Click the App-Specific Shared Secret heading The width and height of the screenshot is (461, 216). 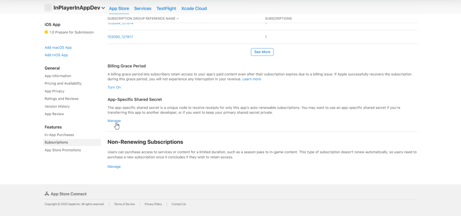coord(135,100)
